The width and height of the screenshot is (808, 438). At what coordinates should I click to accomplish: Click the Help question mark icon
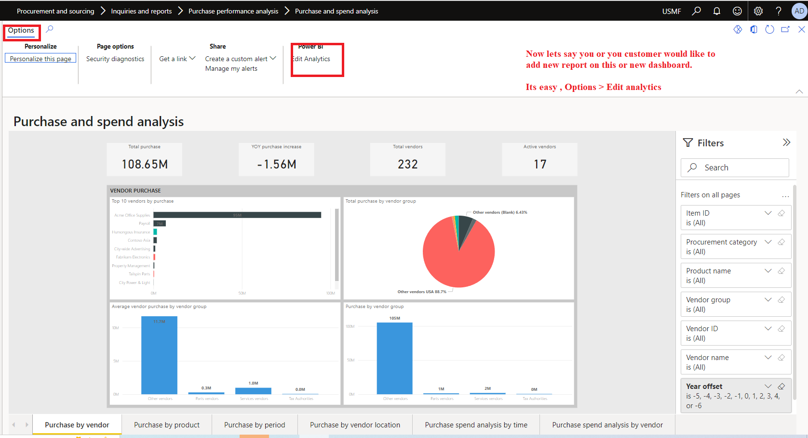[778, 11]
